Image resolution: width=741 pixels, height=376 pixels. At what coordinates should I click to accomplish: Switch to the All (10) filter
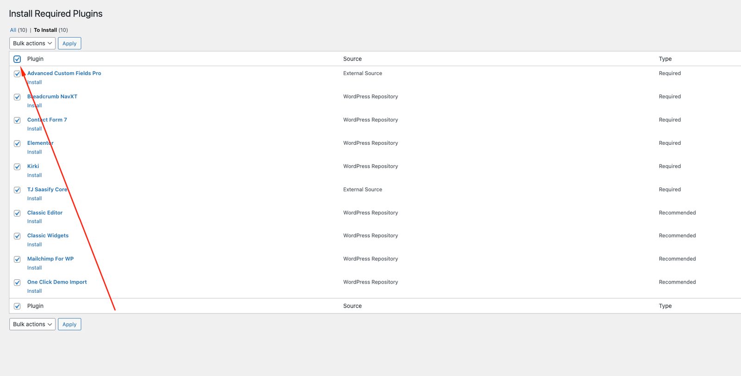(19, 30)
